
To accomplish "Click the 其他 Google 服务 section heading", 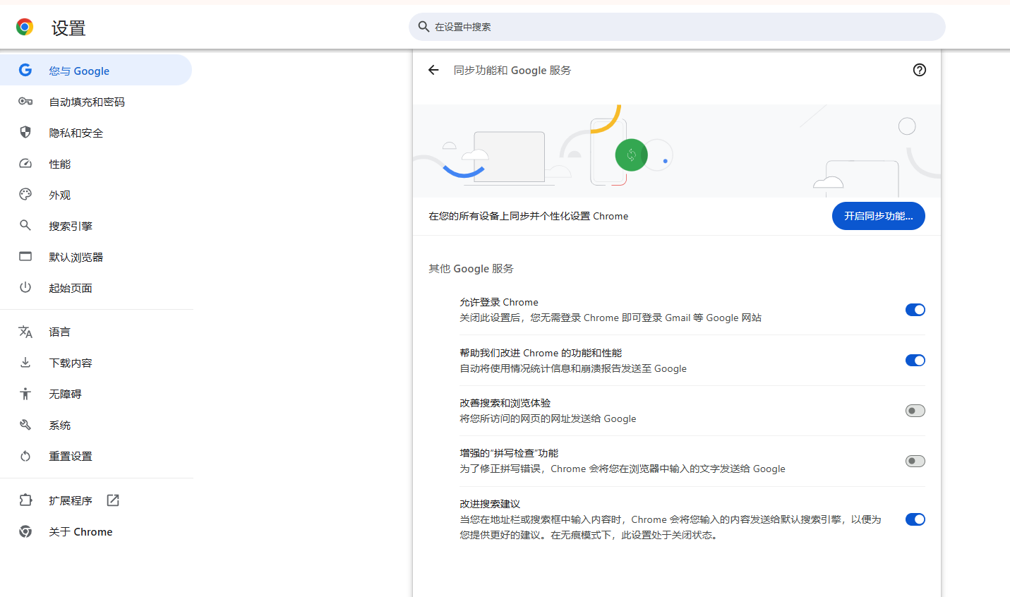I will coord(471,268).
